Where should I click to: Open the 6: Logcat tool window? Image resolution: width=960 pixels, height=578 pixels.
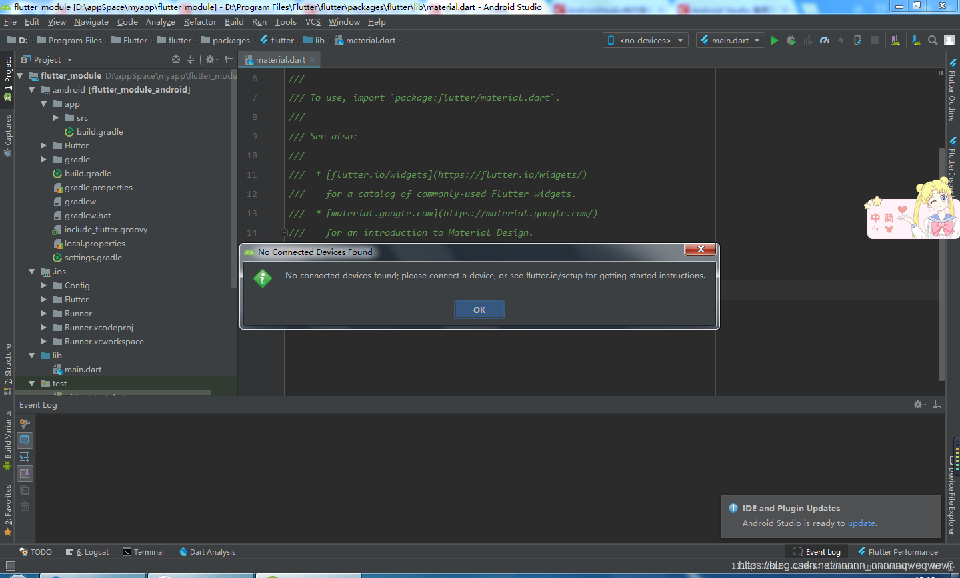coord(87,552)
